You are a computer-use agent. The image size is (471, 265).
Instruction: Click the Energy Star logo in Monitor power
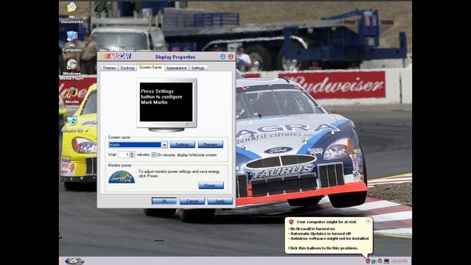(x=121, y=177)
